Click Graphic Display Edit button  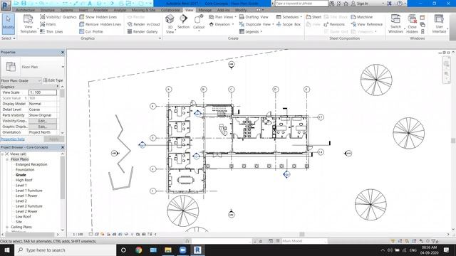[x=43, y=127]
